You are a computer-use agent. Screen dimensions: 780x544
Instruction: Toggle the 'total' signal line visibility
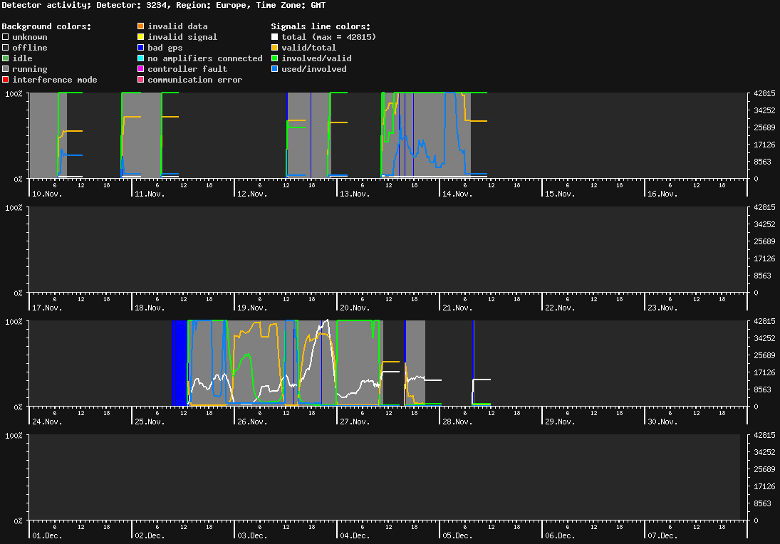pyautogui.click(x=274, y=36)
